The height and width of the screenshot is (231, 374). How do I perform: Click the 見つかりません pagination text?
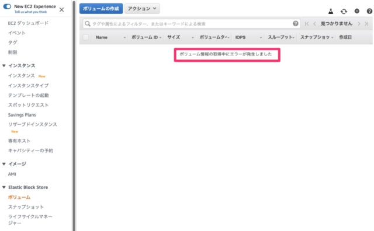[x=337, y=23]
